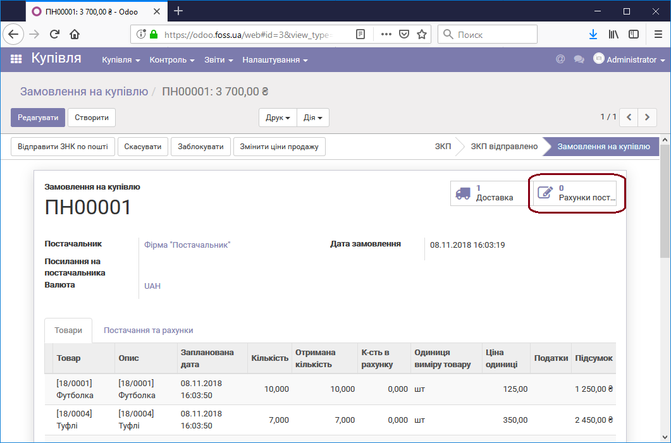The height and width of the screenshot is (443, 671).
Task: Open the Доставка stat button
Action: (489, 193)
